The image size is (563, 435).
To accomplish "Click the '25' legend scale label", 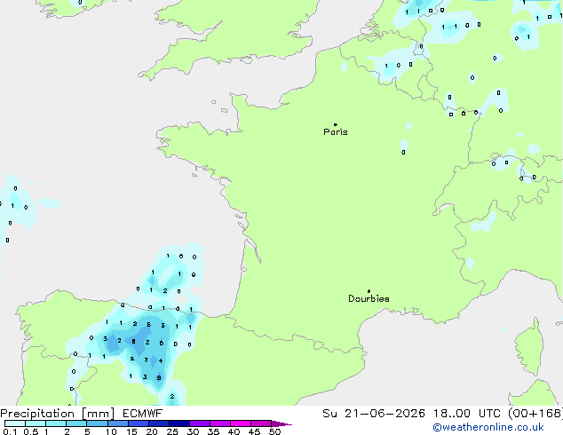I will pyautogui.click(x=172, y=431).
